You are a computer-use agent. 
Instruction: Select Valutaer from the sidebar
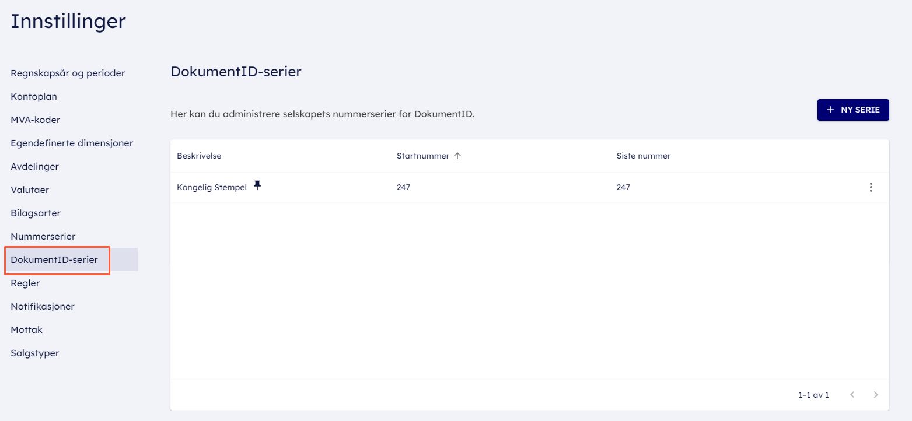coord(30,190)
